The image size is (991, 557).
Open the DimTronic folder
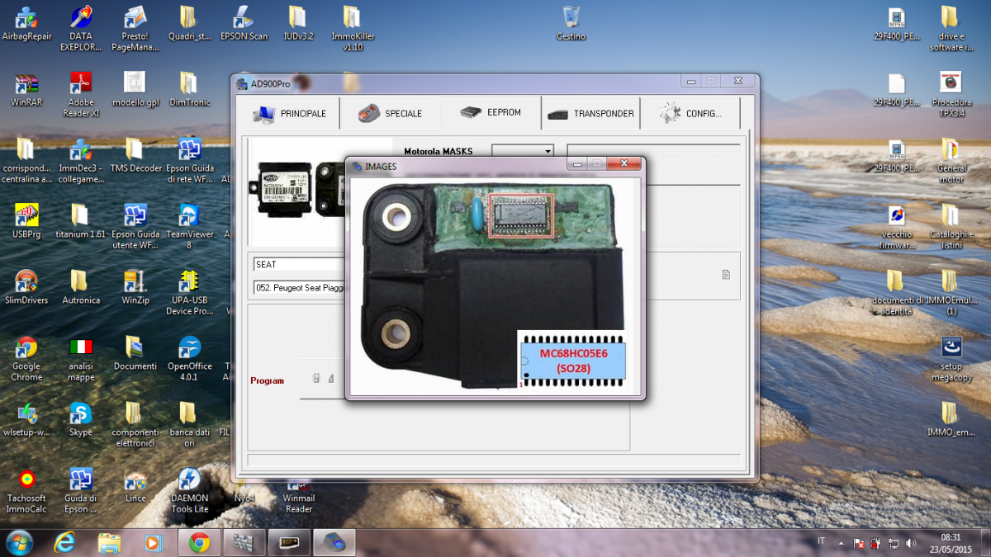pyautogui.click(x=189, y=90)
